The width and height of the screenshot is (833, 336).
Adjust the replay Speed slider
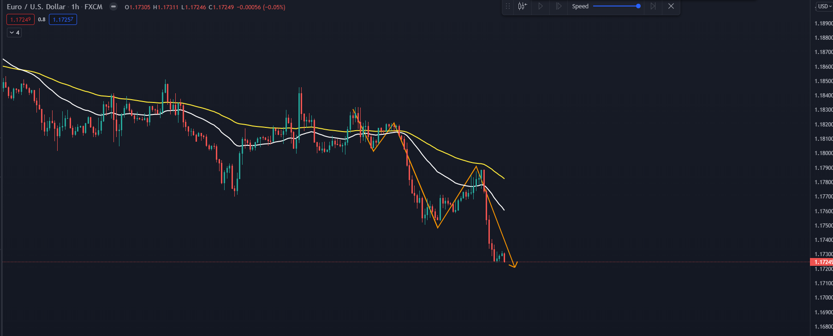(x=617, y=6)
